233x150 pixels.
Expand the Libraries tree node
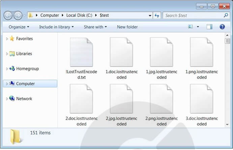(x=7, y=54)
